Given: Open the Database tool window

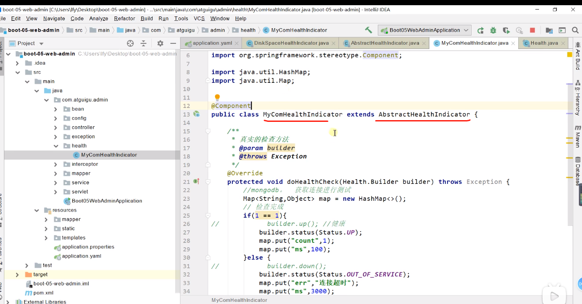Looking at the screenshot, I should click(578, 171).
